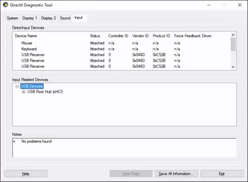Click the device list scroll down arrow
This screenshot has height=182, width=248.
(233, 67)
